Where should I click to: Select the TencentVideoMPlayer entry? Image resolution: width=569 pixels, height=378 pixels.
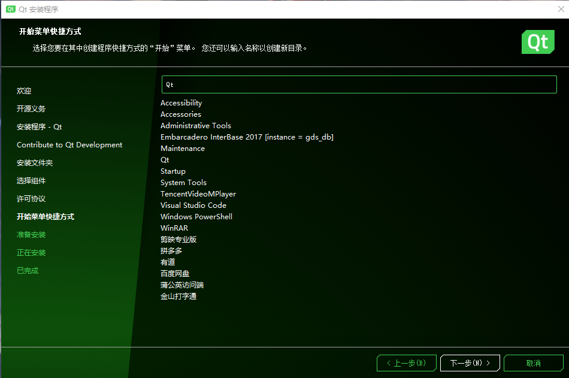click(198, 194)
